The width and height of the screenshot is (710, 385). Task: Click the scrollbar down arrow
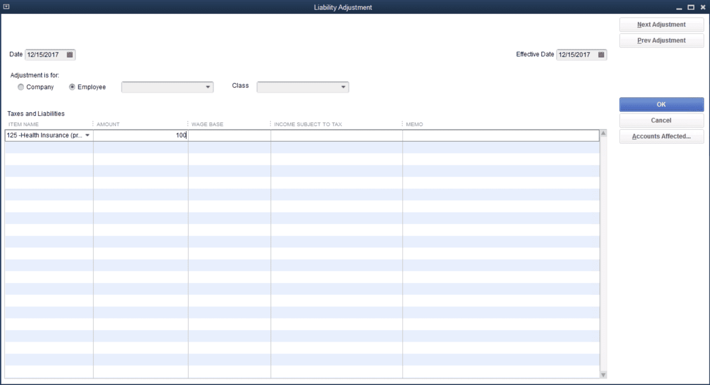pyautogui.click(x=603, y=374)
